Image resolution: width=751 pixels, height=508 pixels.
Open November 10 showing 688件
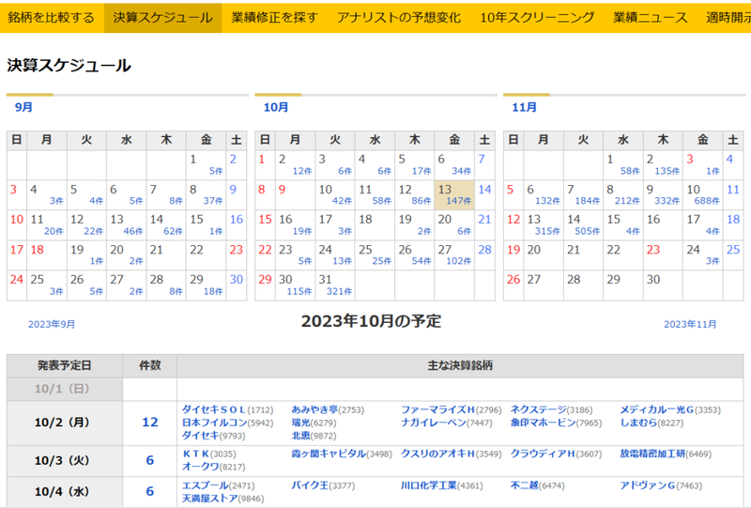click(x=707, y=201)
